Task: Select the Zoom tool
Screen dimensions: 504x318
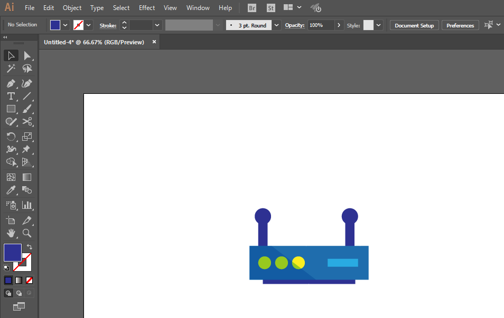Action: coord(27,233)
